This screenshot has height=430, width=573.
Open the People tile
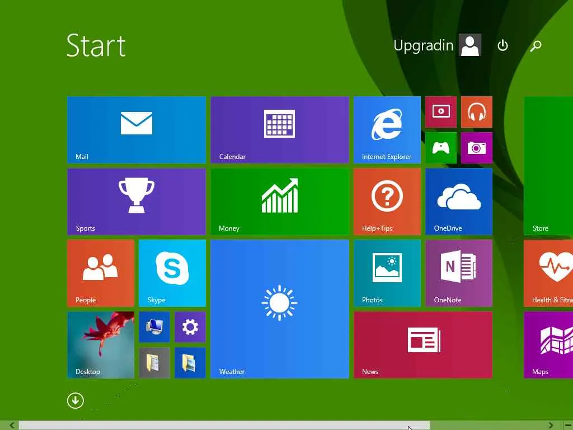pyautogui.click(x=101, y=273)
